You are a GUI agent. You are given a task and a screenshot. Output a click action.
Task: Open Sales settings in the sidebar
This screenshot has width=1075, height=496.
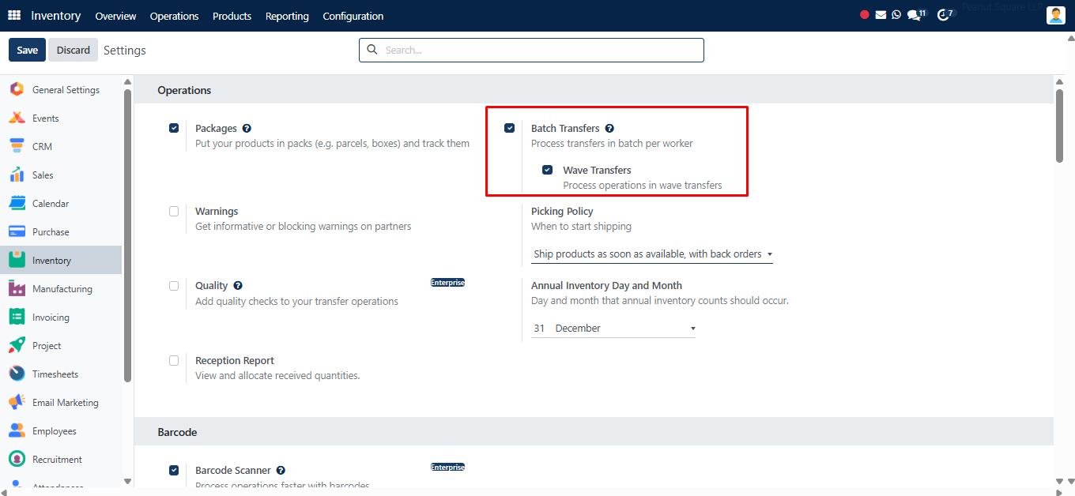pos(61,175)
